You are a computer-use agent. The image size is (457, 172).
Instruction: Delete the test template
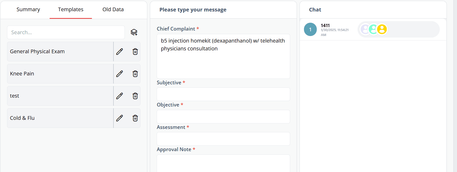pyautogui.click(x=135, y=96)
